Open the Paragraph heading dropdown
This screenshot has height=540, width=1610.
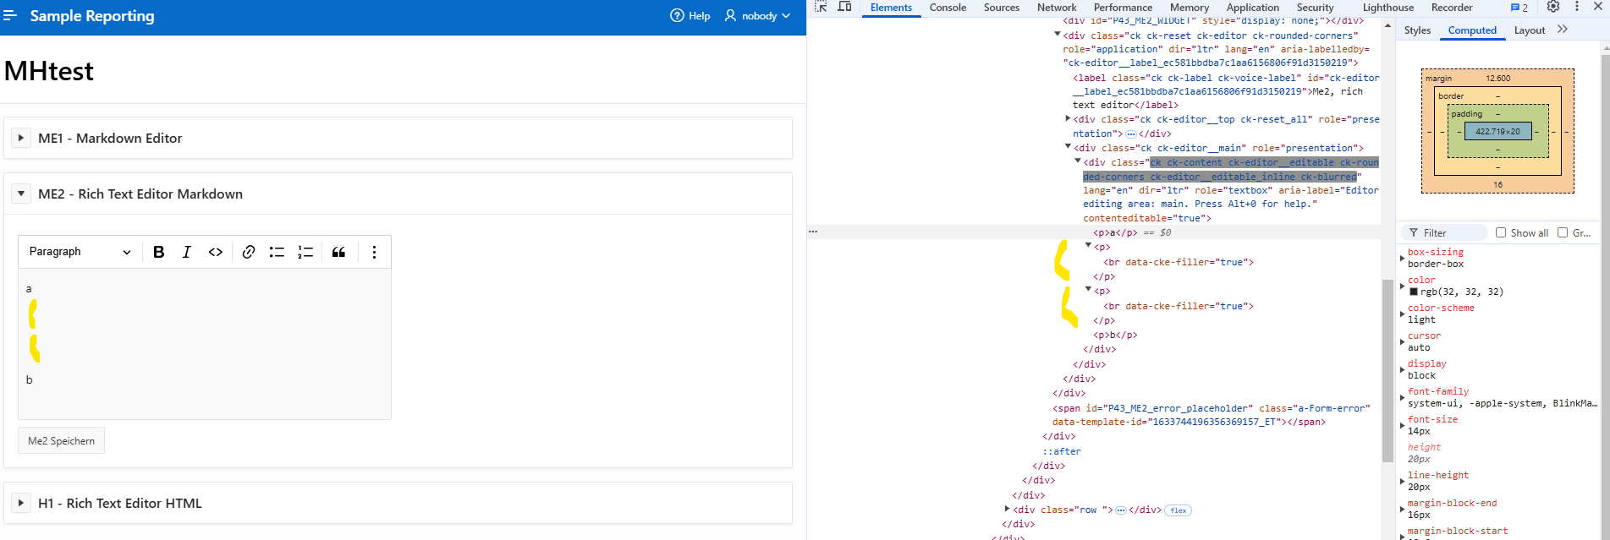[80, 252]
